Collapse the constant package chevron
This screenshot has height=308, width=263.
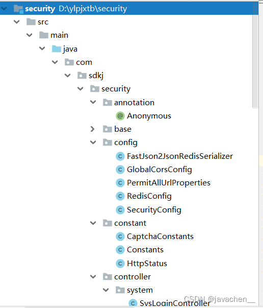93,223
